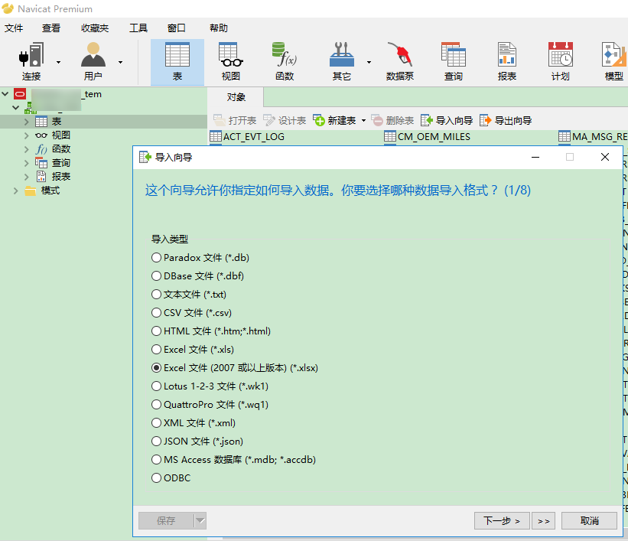Click Import Wizard (导入向导) toolbar button
This screenshot has width=628, height=541.
pyautogui.click(x=447, y=120)
